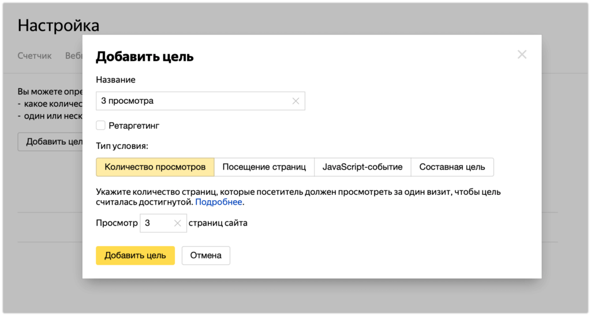Click the Настройка page heading

click(58, 25)
